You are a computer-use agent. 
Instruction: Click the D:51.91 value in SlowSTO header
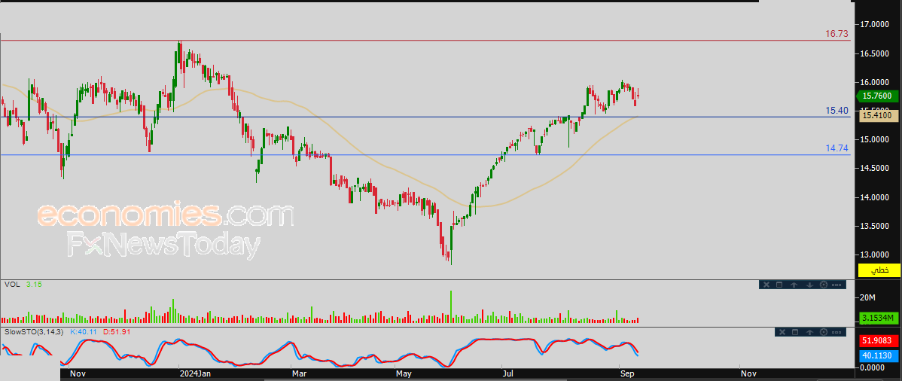[x=116, y=332]
